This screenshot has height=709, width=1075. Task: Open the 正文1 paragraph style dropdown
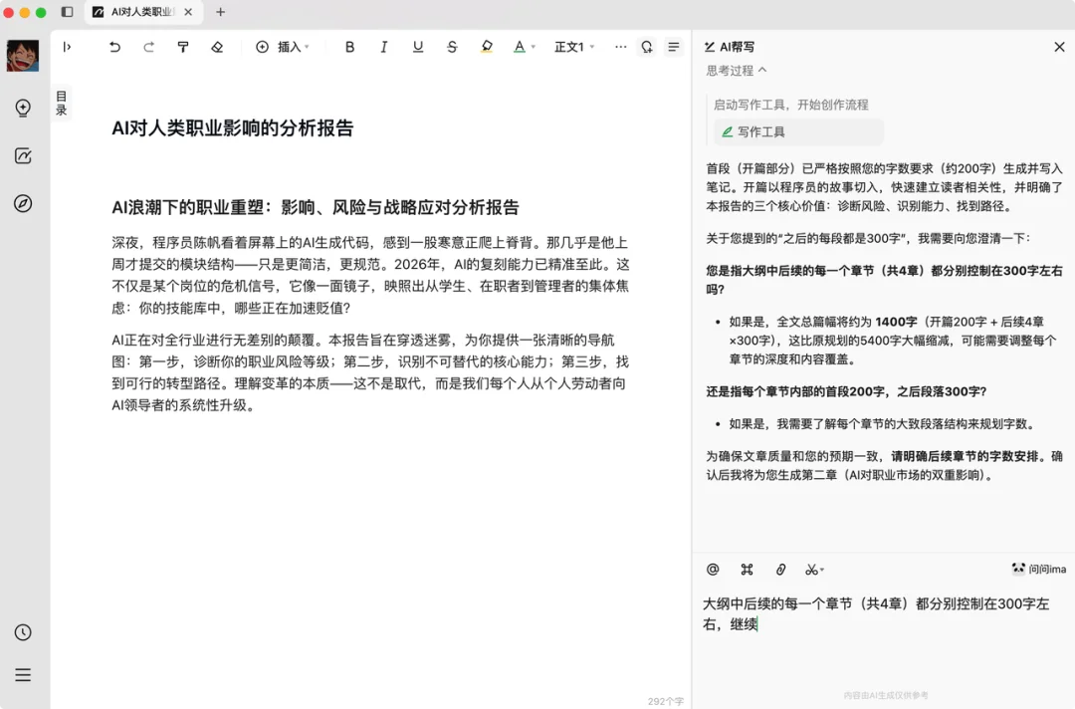[572, 47]
